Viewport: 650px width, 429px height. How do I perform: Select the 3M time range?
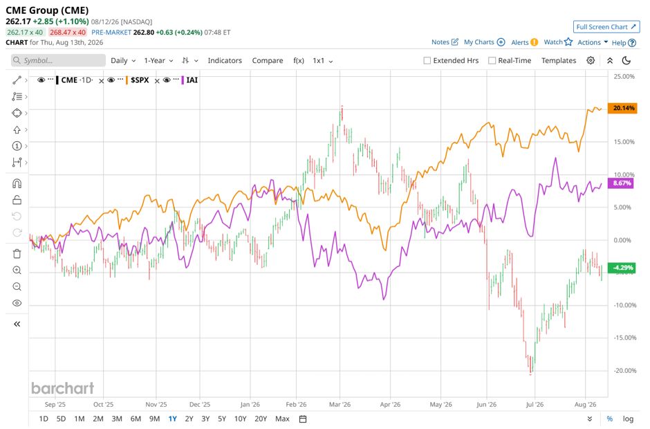pyautogui.click(x=117, y=419)
